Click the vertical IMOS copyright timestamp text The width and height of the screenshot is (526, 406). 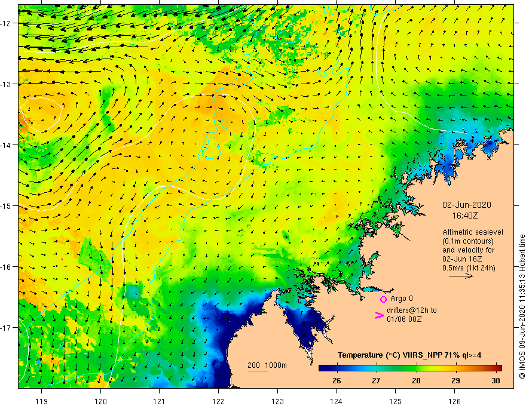522,306
